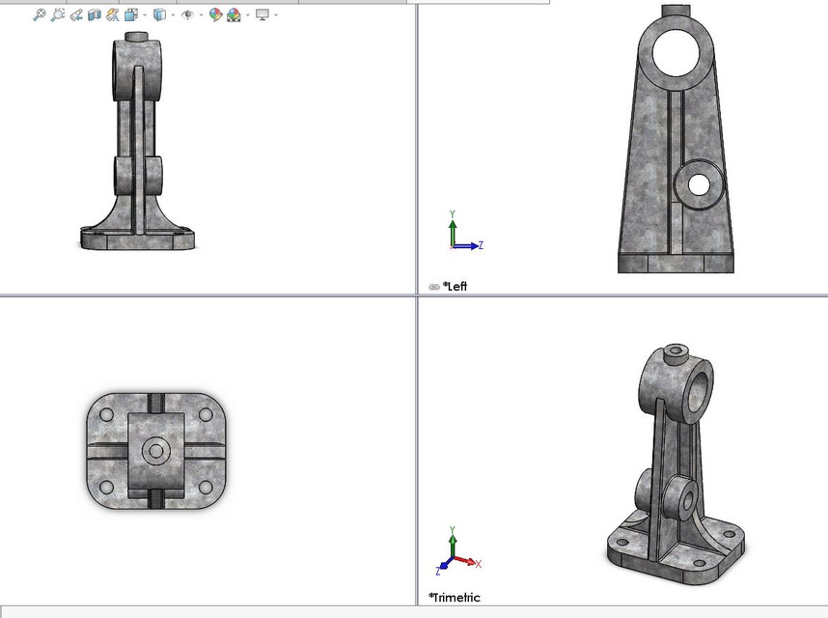828x618 pixels.
Task: Expand the Hide/Show Items dropdown arrow
Action: pos(200,15)
